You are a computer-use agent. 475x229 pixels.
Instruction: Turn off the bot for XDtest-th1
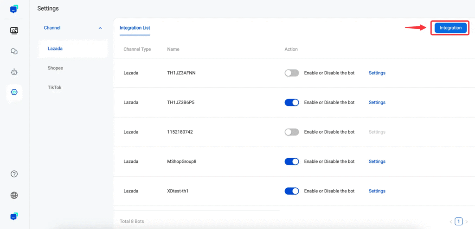[x=292, y=191]
